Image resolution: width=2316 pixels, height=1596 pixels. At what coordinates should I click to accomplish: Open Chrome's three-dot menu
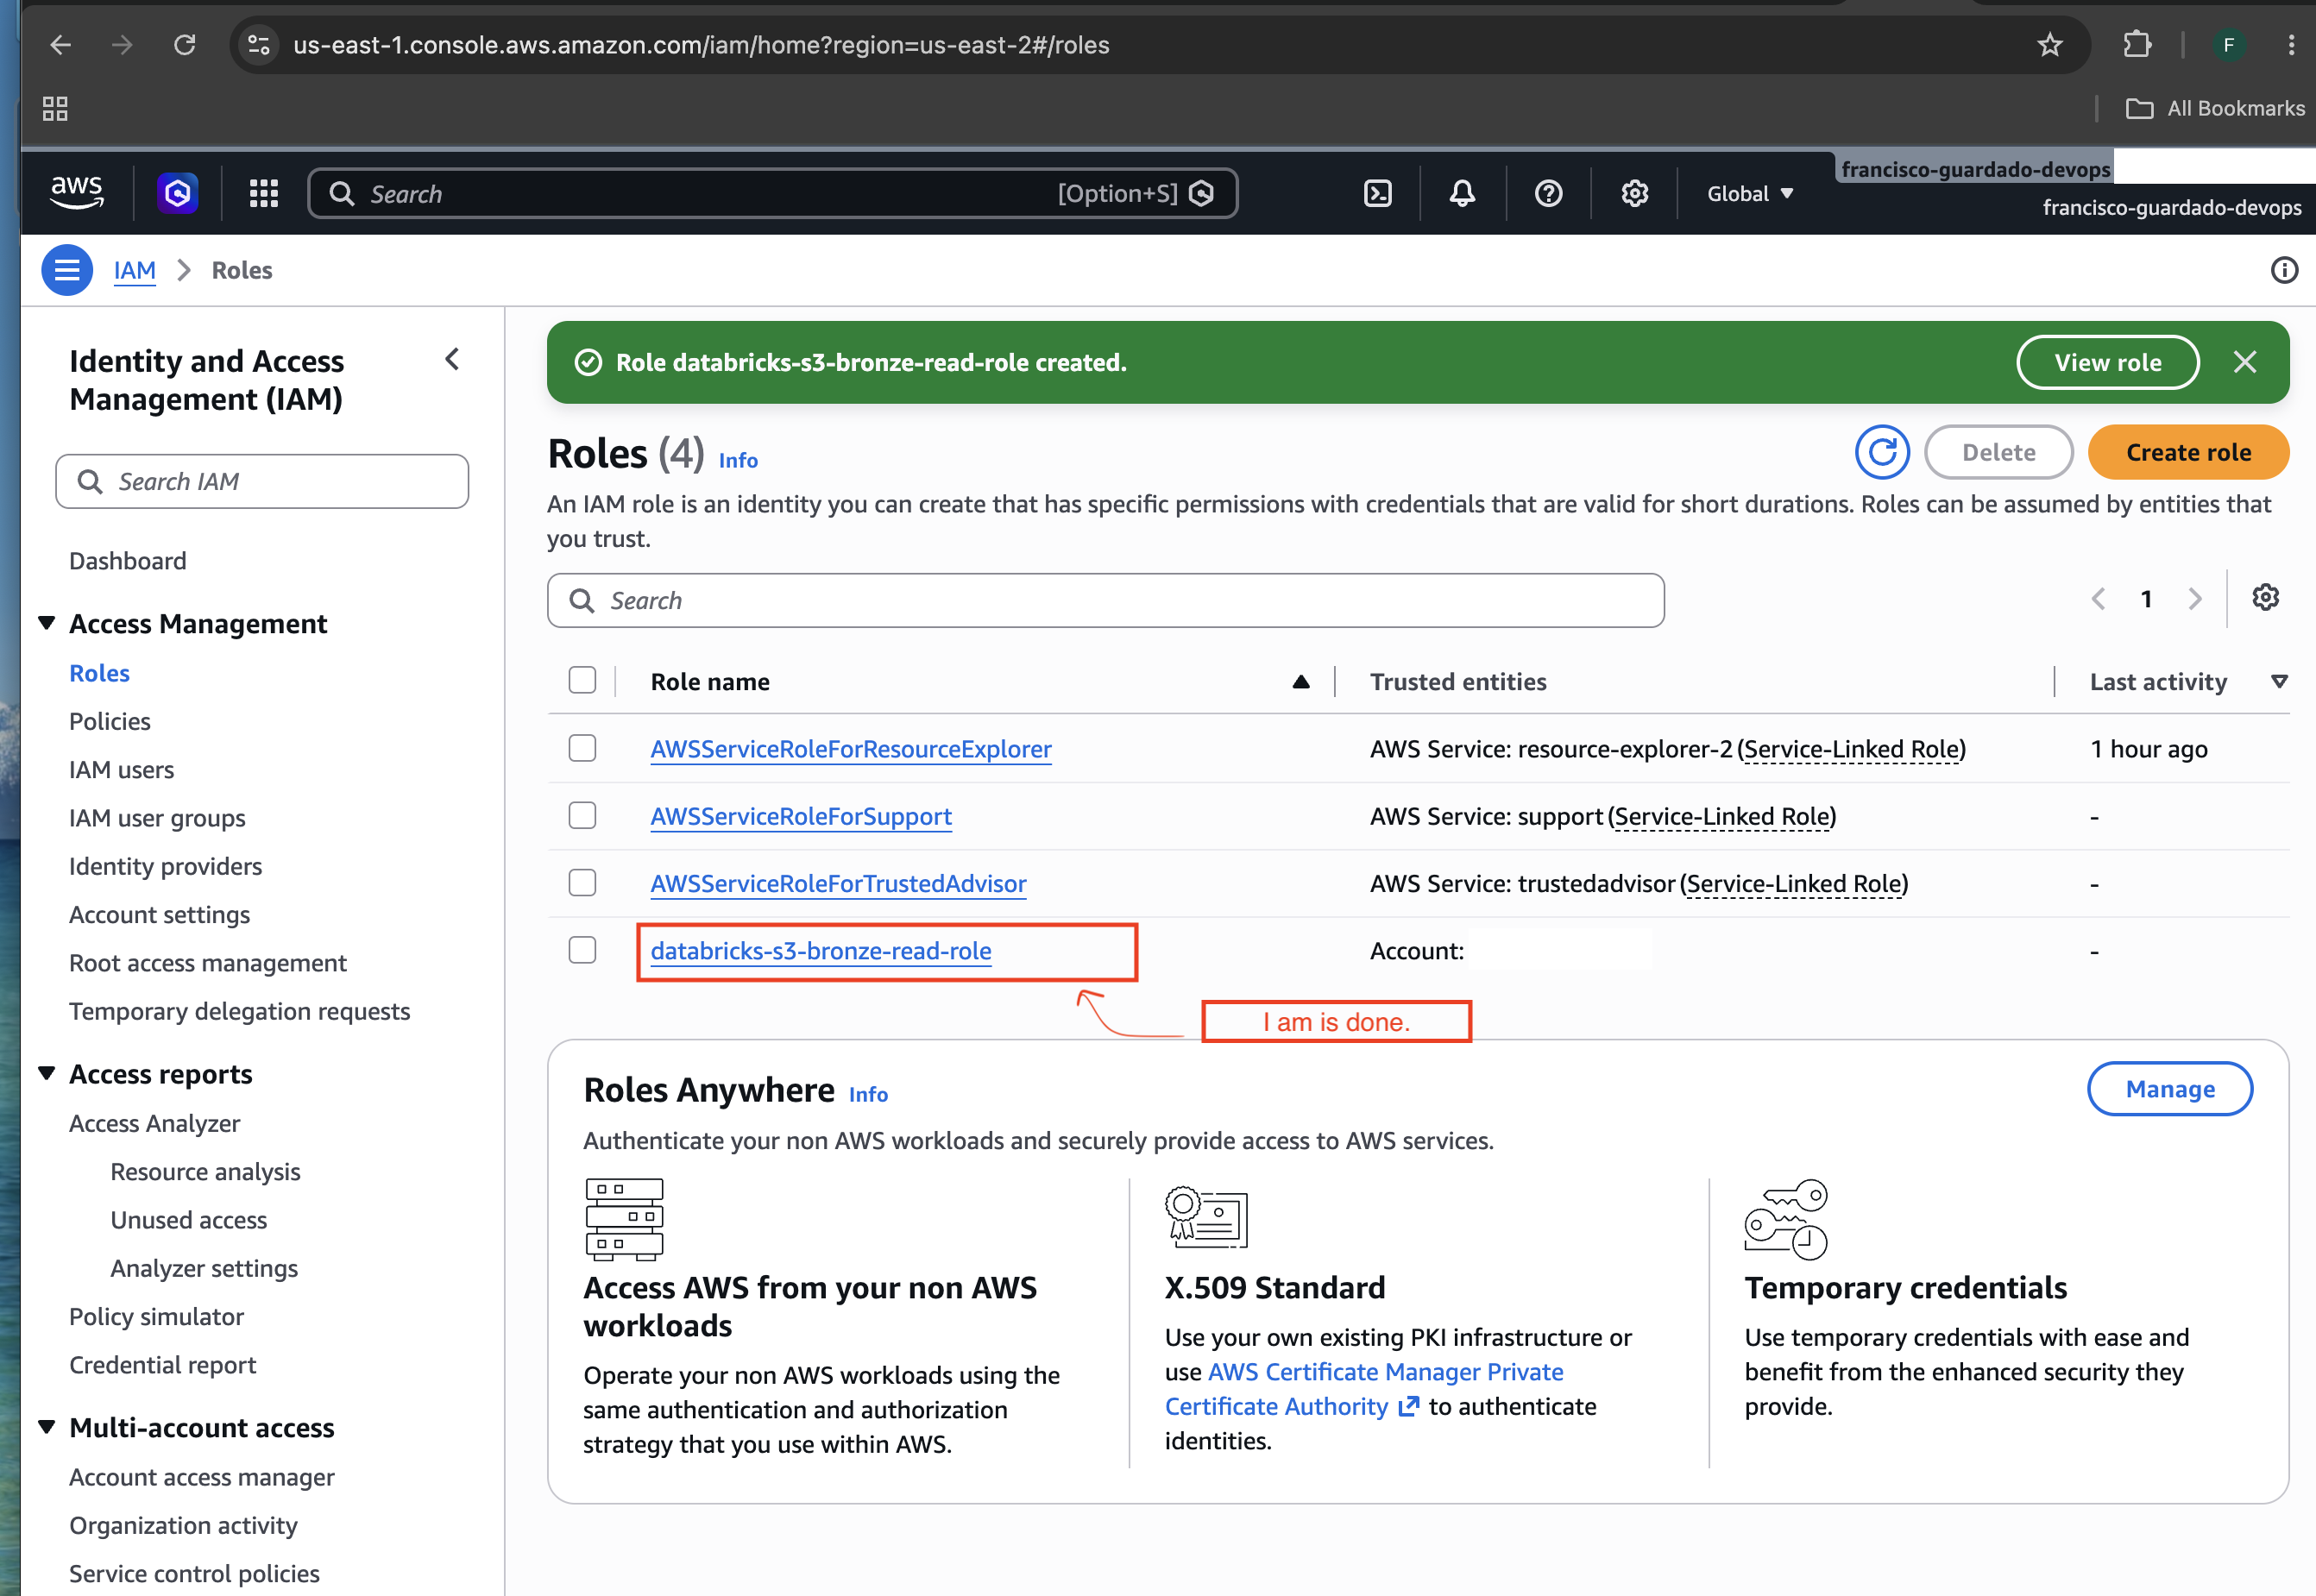2291,45
